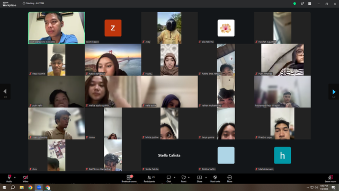Click 'Raihan muhammad' name label

(212, 106)
